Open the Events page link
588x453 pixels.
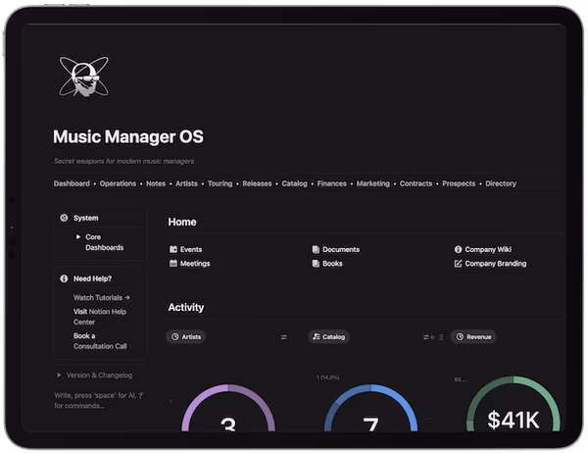coord(191,249)
